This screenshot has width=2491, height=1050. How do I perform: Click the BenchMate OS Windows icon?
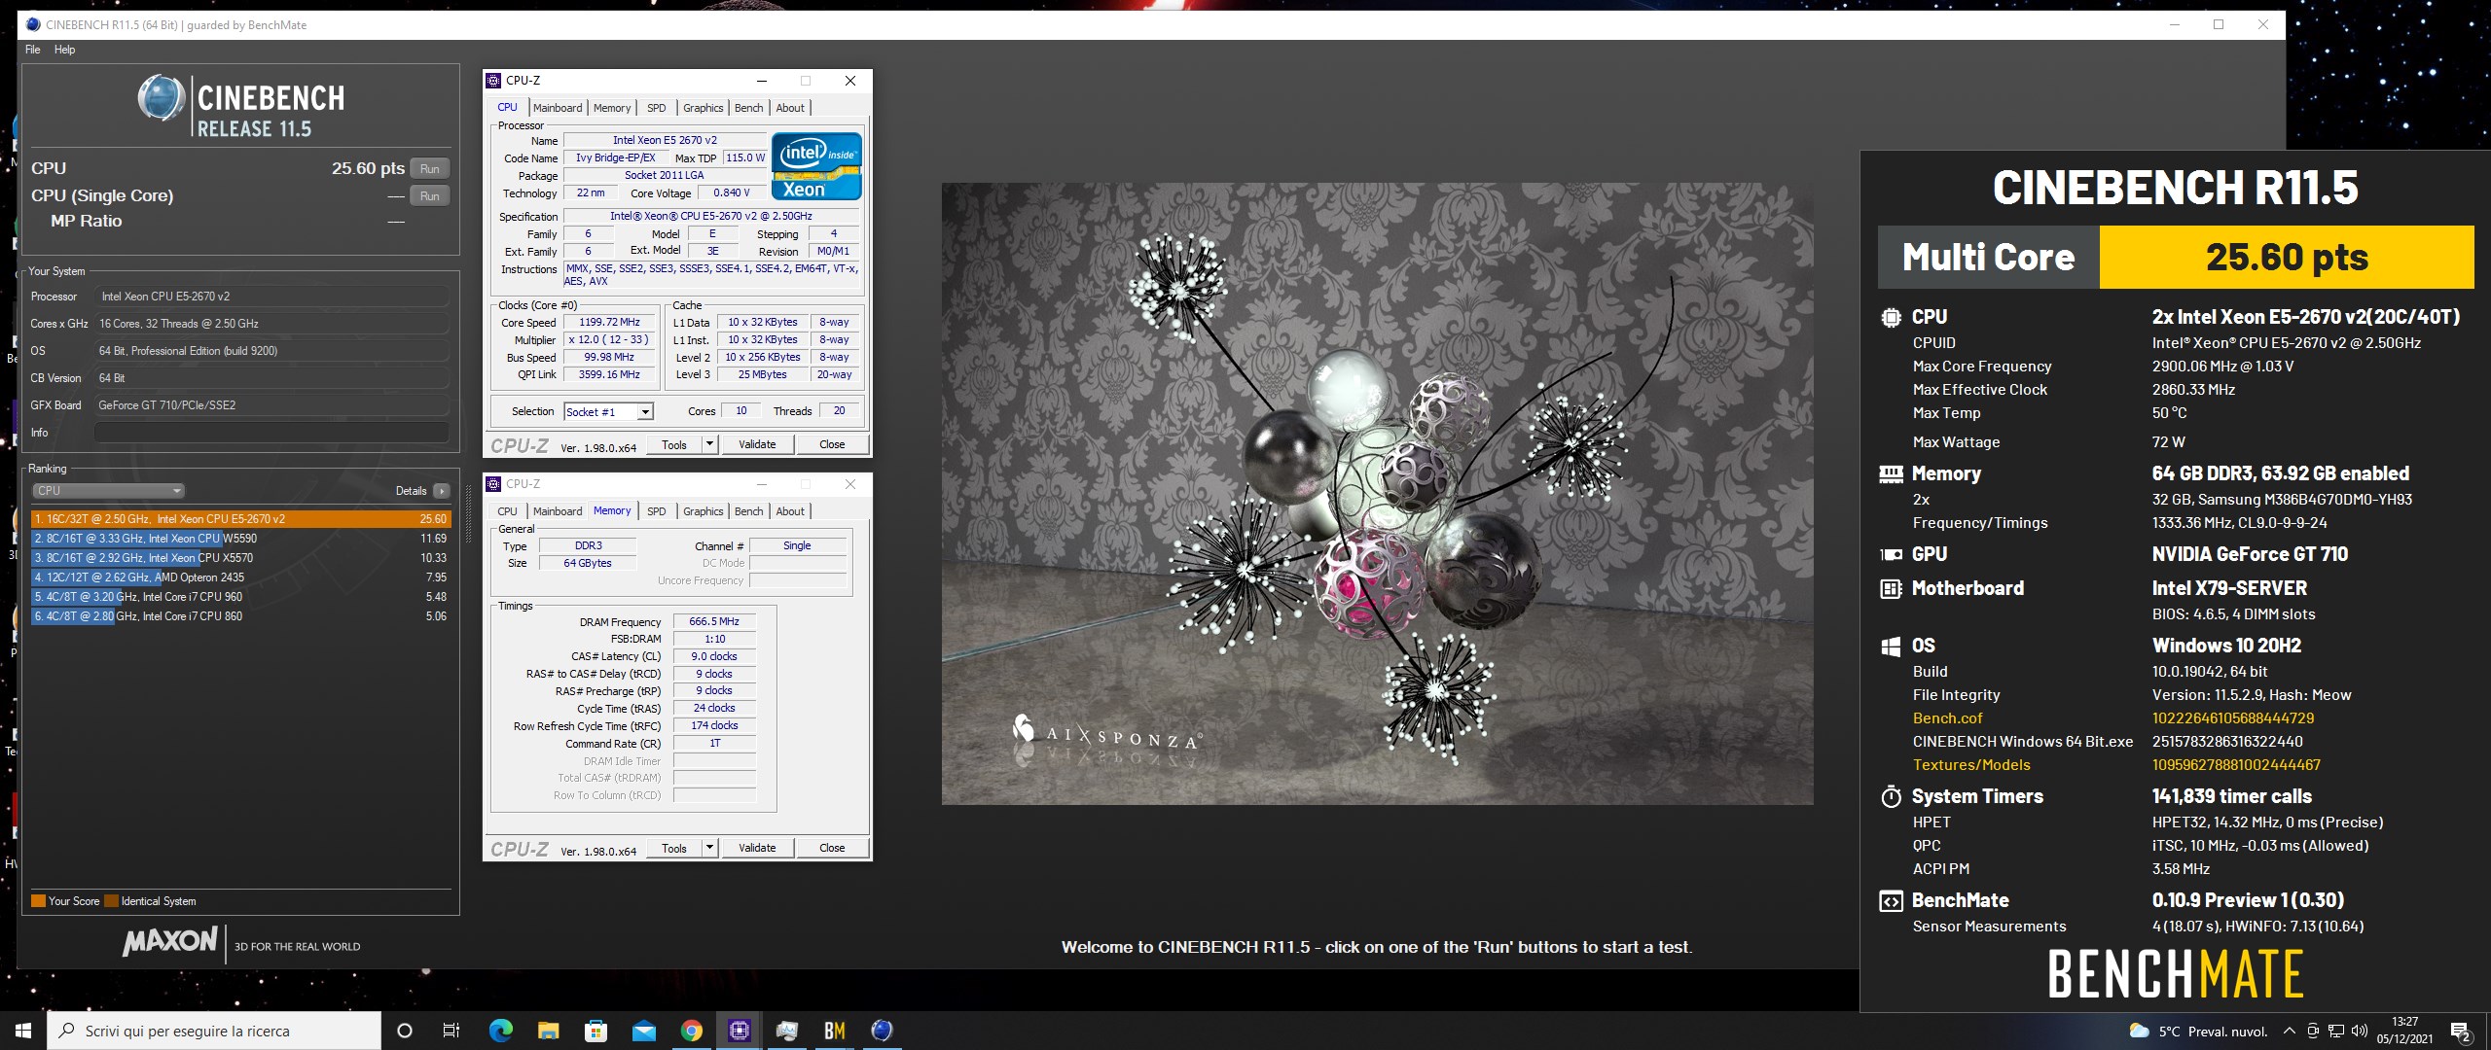[x=1891, y=647]
